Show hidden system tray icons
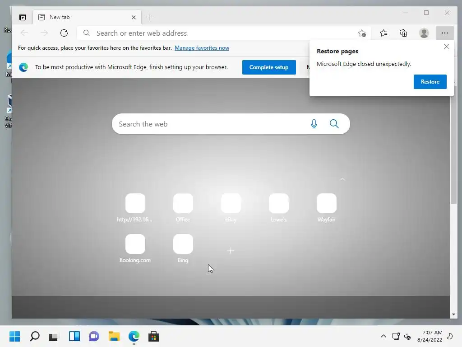The image size is (462, 347). (383, 336)
